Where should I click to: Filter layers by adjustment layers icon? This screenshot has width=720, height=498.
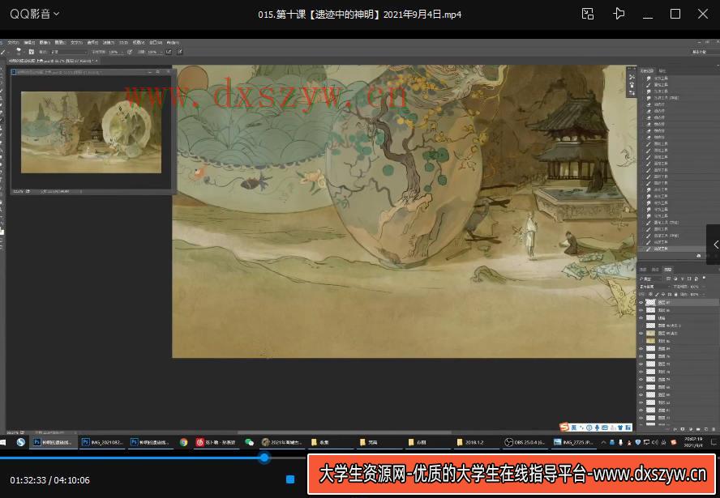click(x=675, y=279)
